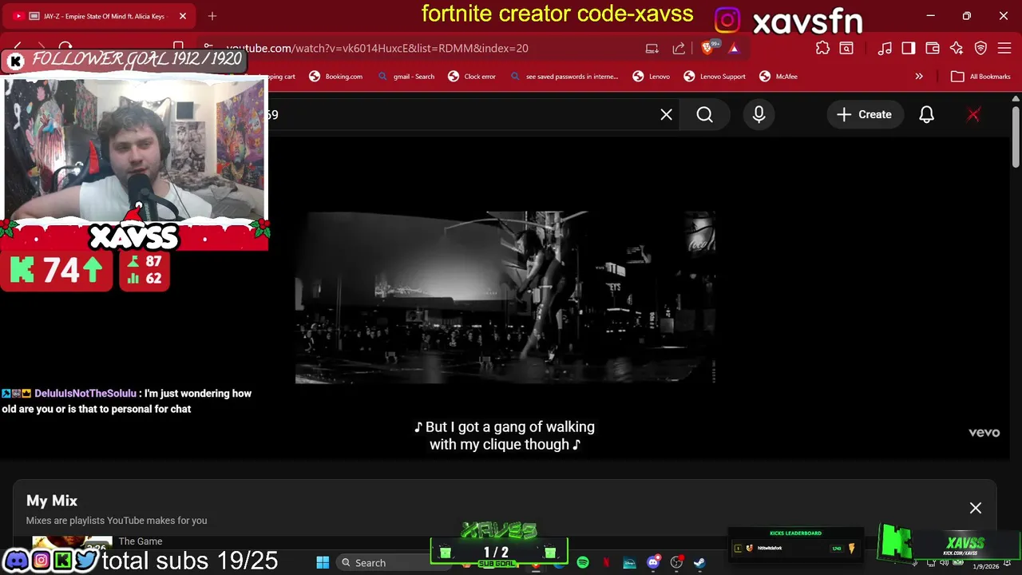This screenshot has height=575, width=1022.
Task: Open the Extensions puzzle icon
Action: pyautogui.click(x=822, y=48)
